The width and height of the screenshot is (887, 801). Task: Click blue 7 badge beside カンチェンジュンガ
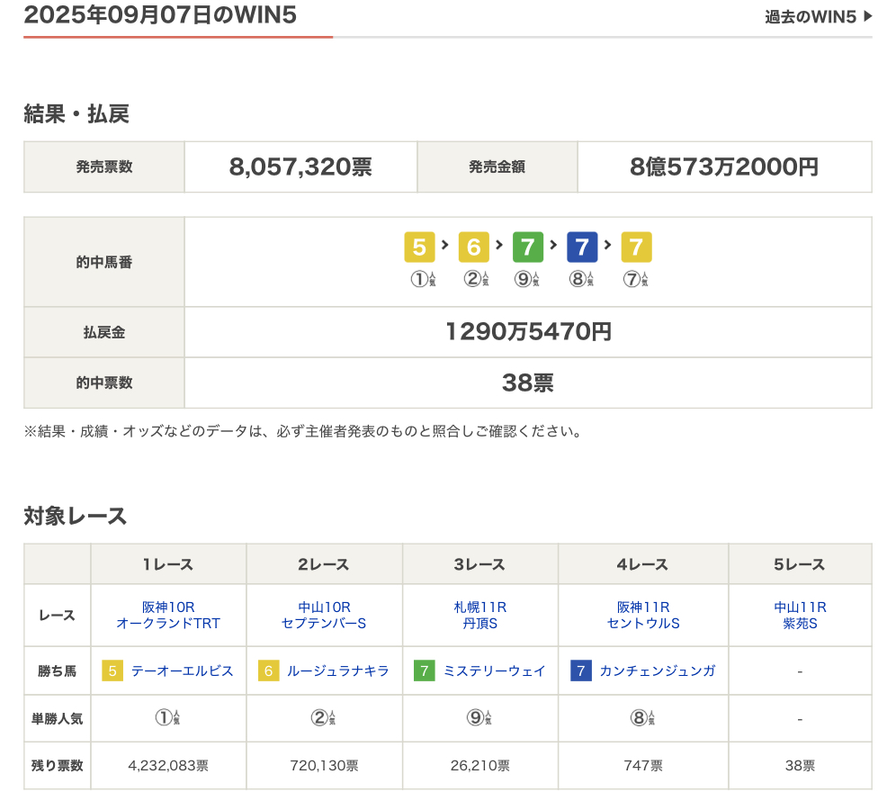(x=581, y=670)
